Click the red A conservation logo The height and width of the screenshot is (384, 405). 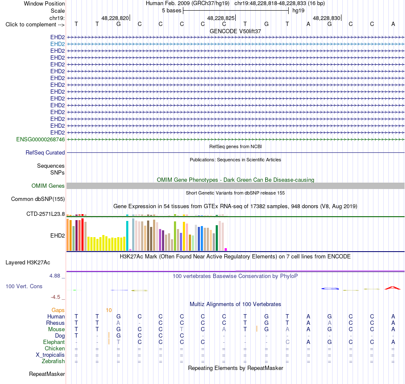pos(393,288)
